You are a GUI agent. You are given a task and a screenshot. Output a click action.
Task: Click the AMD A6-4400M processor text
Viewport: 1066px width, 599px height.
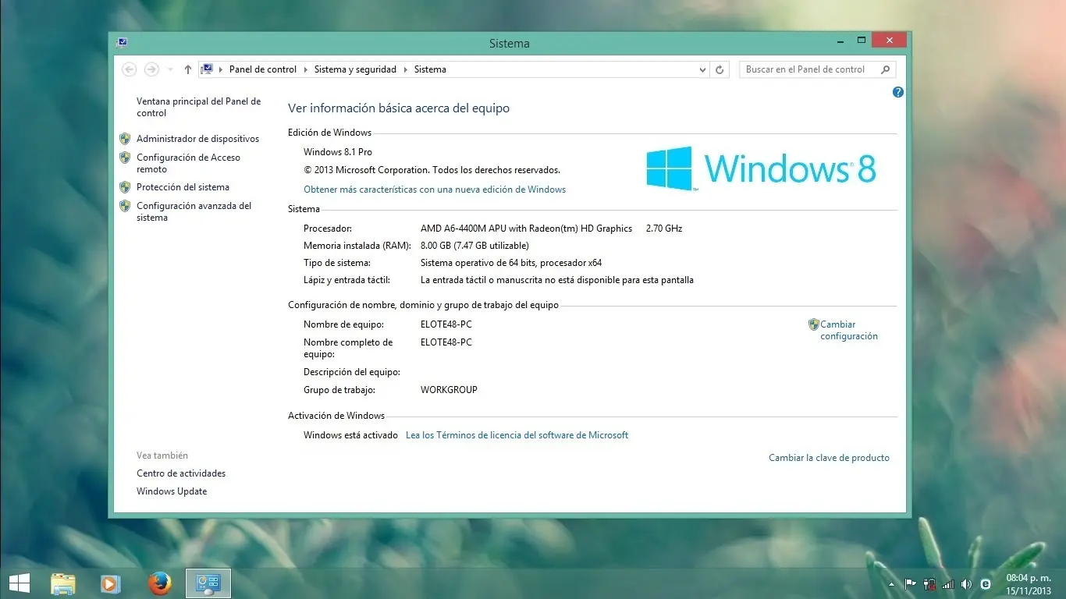point(526,229)
